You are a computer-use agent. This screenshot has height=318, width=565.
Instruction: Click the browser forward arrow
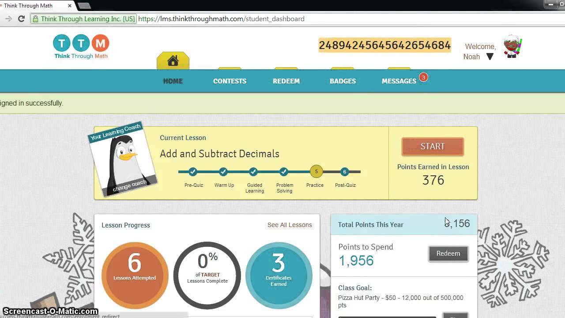pos(8,19)
